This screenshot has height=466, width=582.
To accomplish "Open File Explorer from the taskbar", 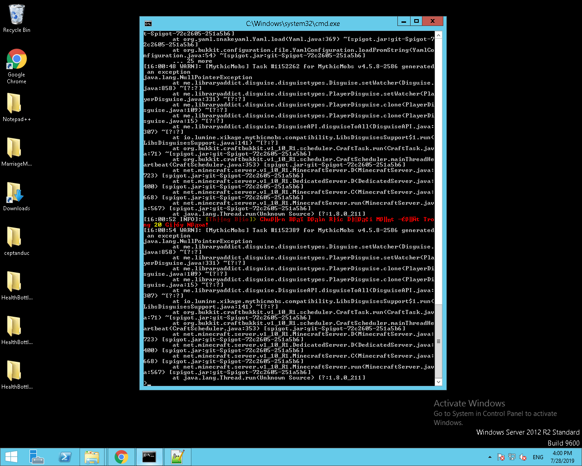I will coord(92,457).
